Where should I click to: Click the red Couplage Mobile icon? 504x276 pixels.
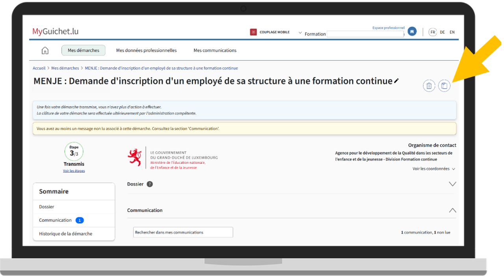(254, 32)
